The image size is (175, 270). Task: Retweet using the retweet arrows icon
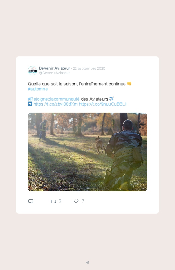tap(53, 201)
